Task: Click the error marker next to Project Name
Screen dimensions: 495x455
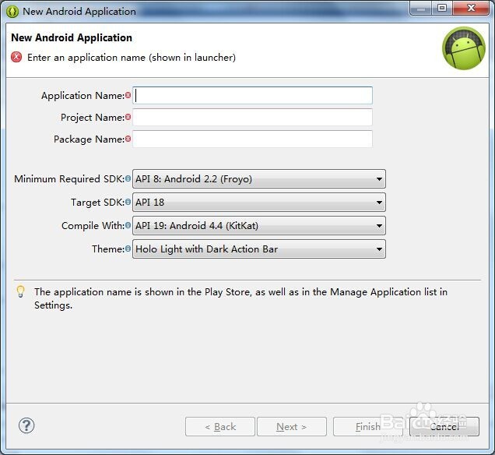Action: point(128,117)
